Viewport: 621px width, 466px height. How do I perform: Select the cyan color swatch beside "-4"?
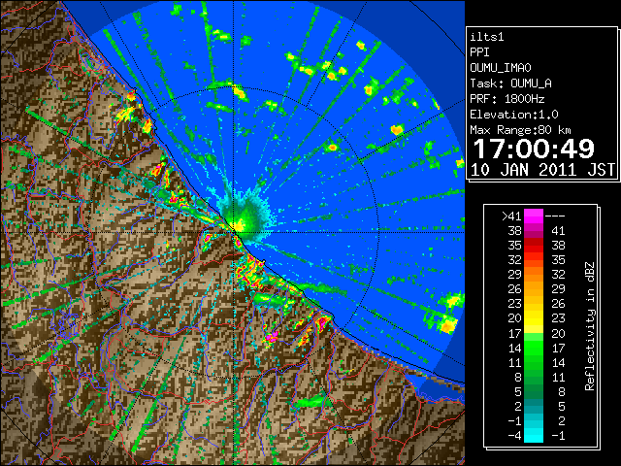point(534,435)
